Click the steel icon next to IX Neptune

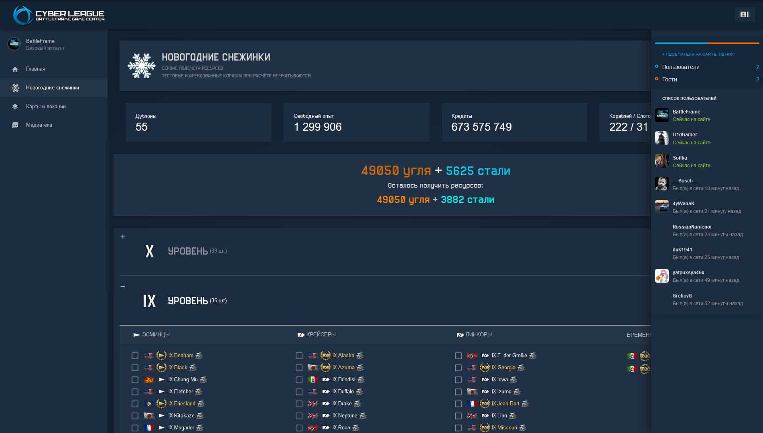363,416
